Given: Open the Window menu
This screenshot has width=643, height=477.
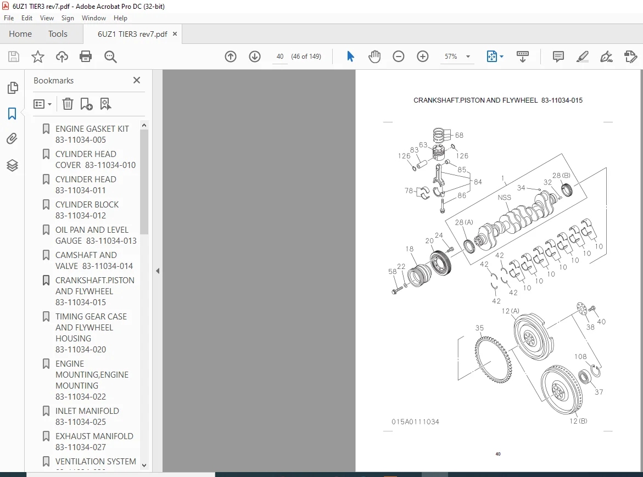Looking at the screenshot, I should tap(94, 18).
